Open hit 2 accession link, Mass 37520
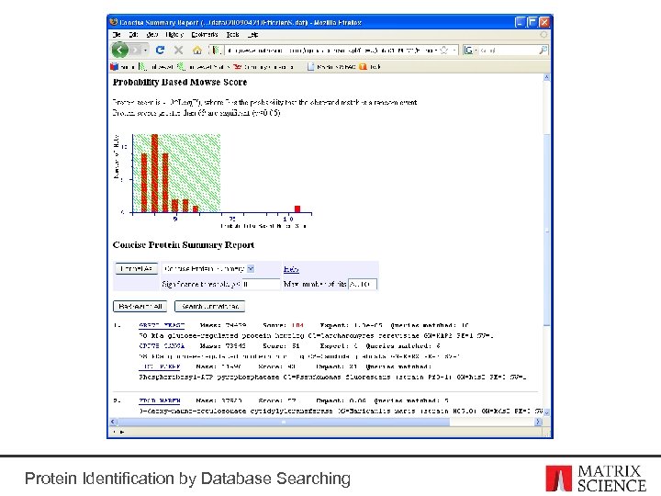The image size is (661, 496). 160,400
